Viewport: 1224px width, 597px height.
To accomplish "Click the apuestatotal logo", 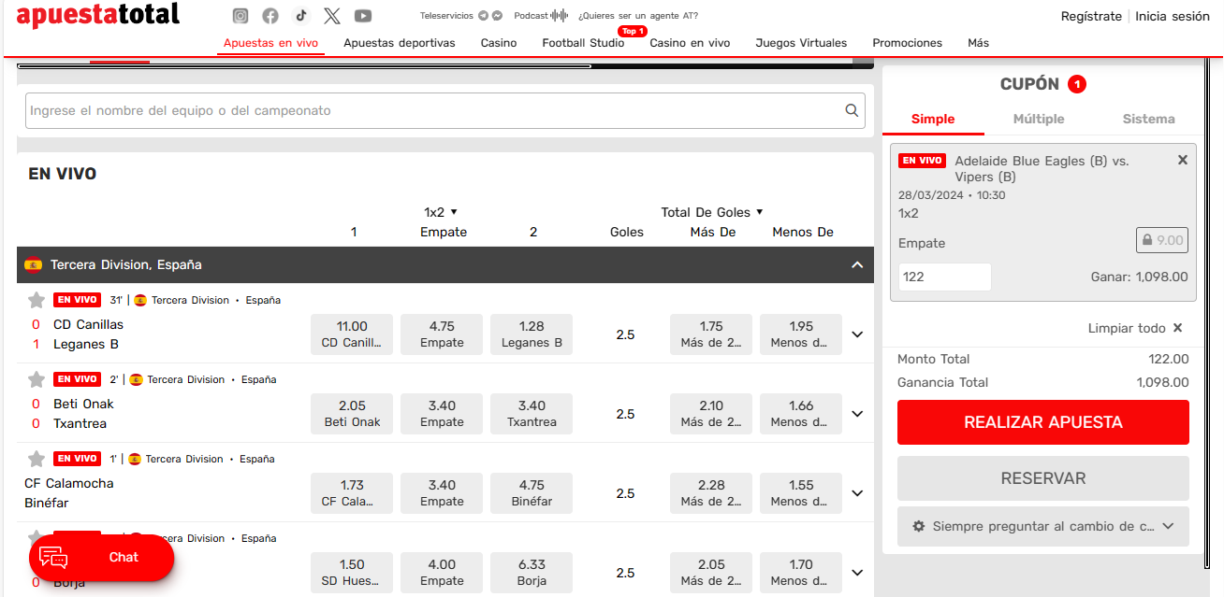I will 98,16.
